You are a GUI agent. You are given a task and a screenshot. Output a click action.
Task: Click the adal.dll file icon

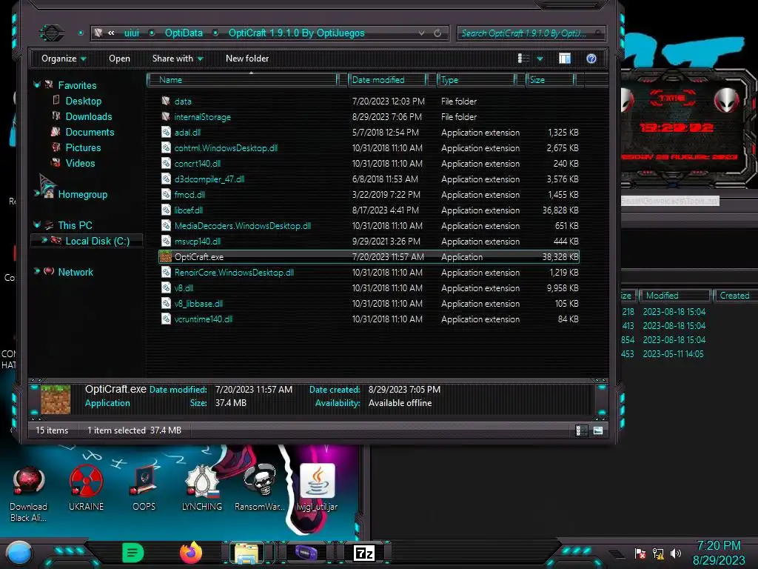click(166, 132)
